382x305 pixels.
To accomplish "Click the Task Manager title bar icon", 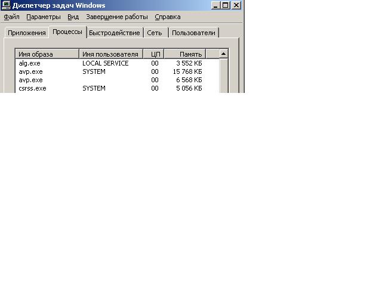I will click(x=6, y=5).
